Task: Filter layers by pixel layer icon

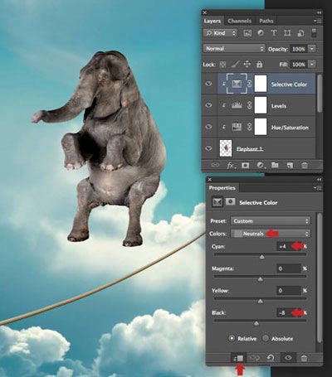Action: point(247,33)
